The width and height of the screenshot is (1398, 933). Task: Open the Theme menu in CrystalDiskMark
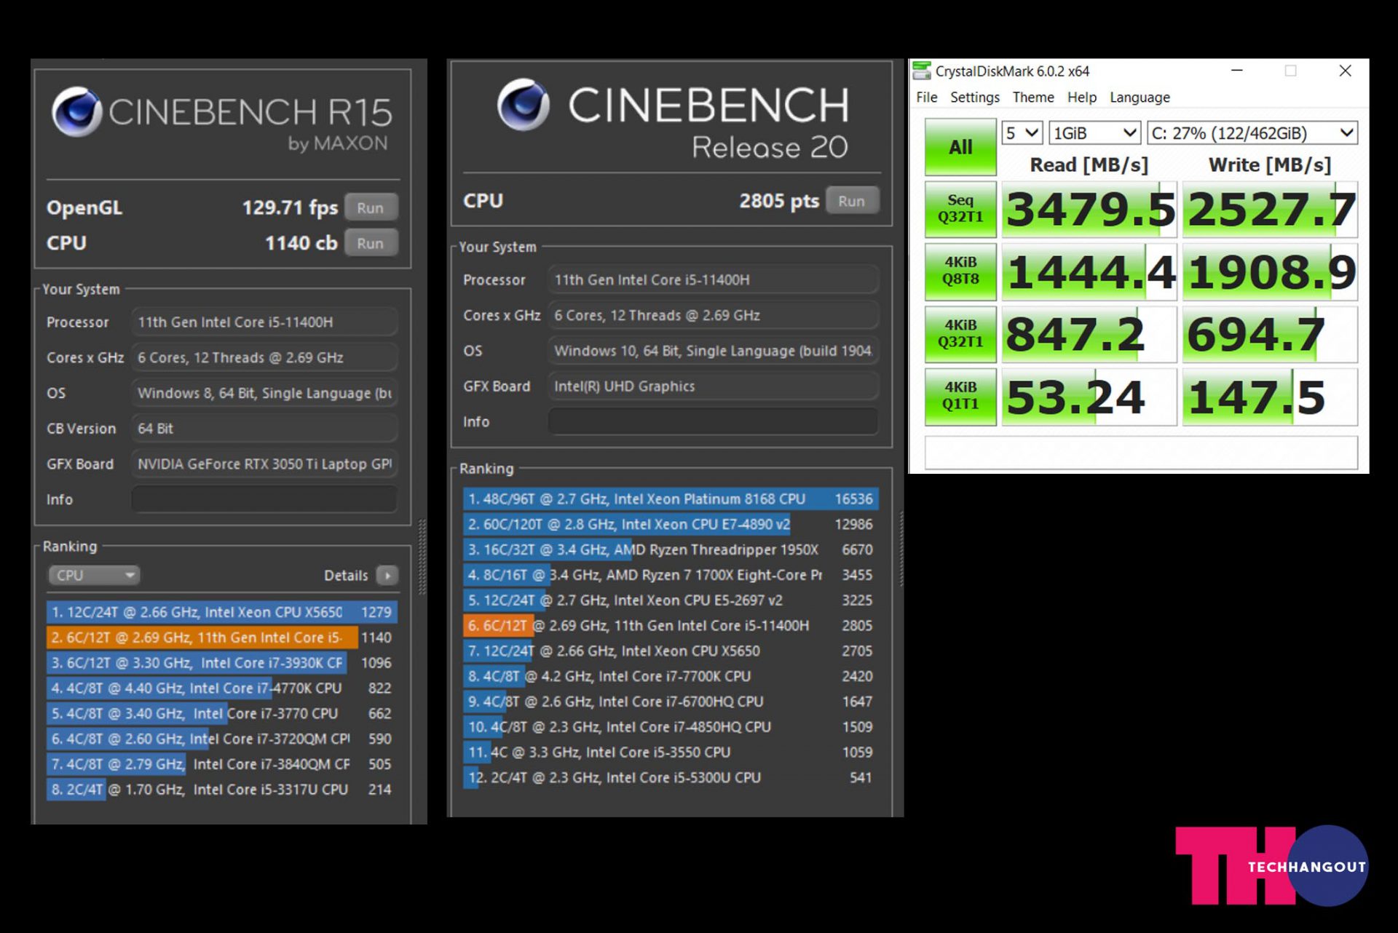(1032, 98)
